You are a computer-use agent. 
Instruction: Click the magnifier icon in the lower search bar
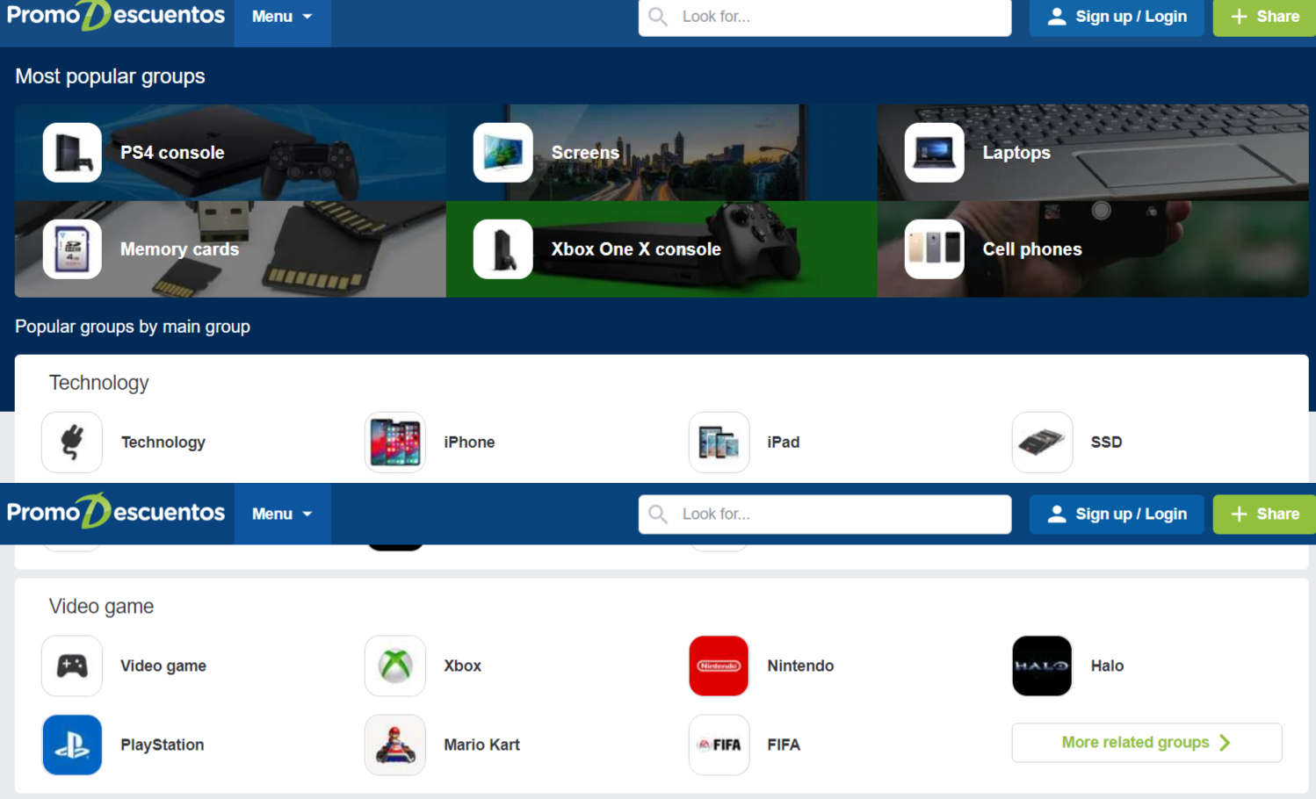tap(658, 514)
